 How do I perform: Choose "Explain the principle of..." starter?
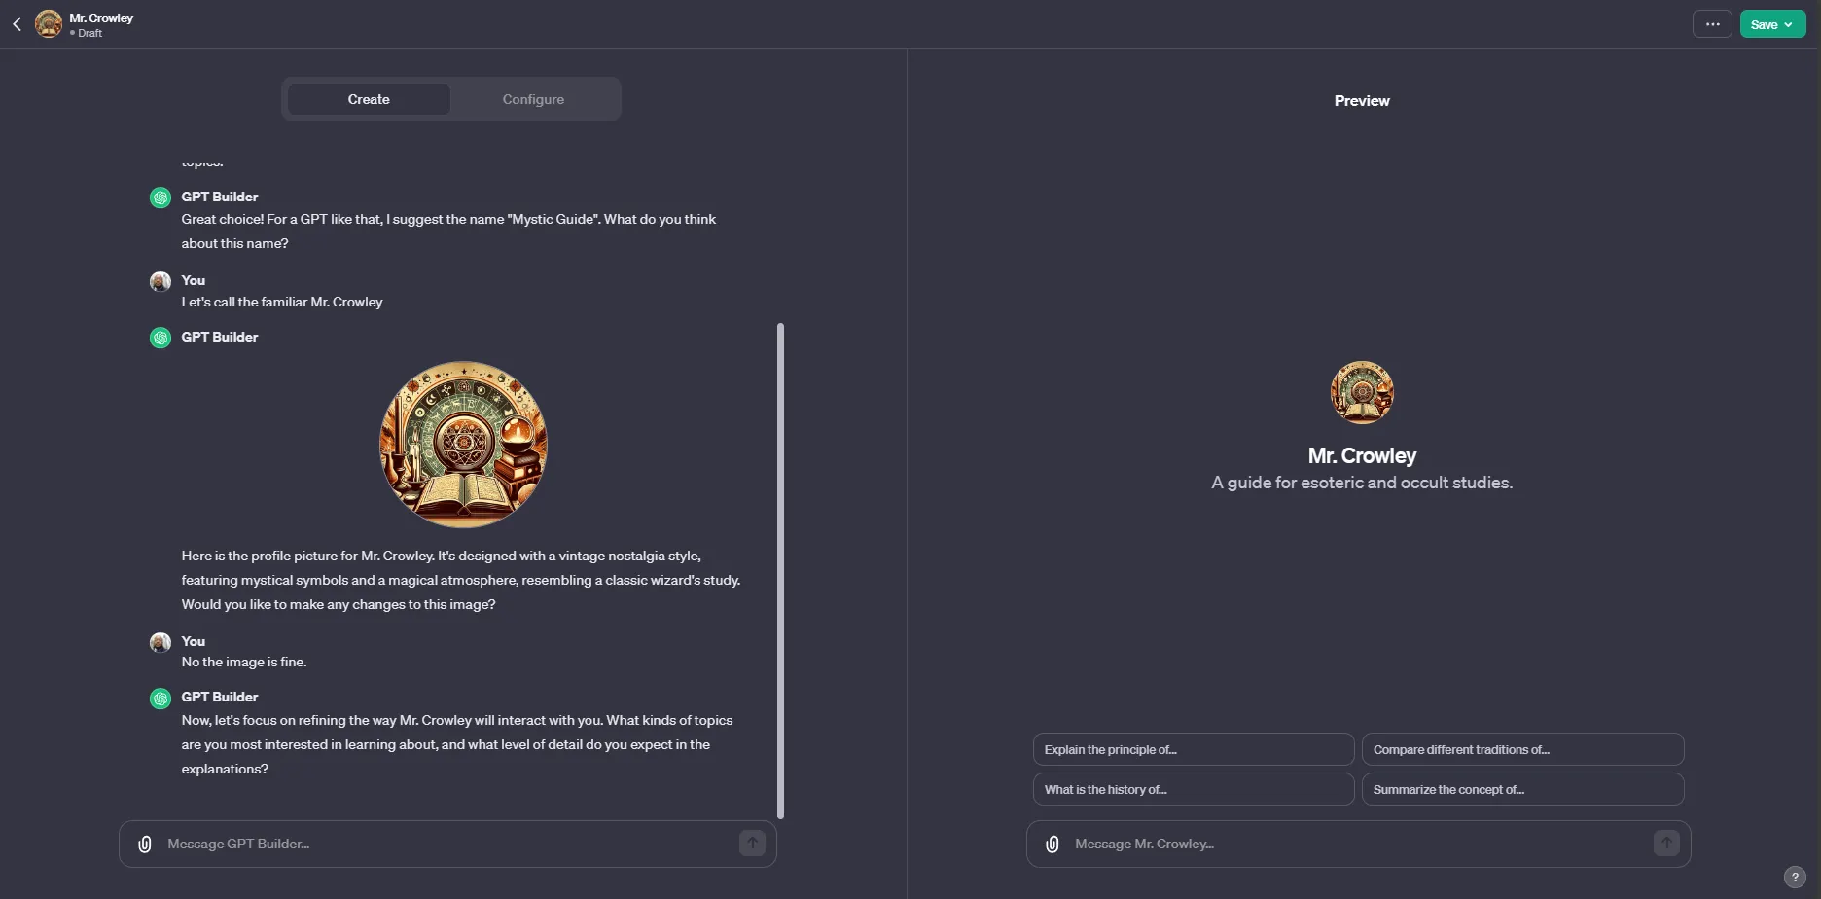1193,749
